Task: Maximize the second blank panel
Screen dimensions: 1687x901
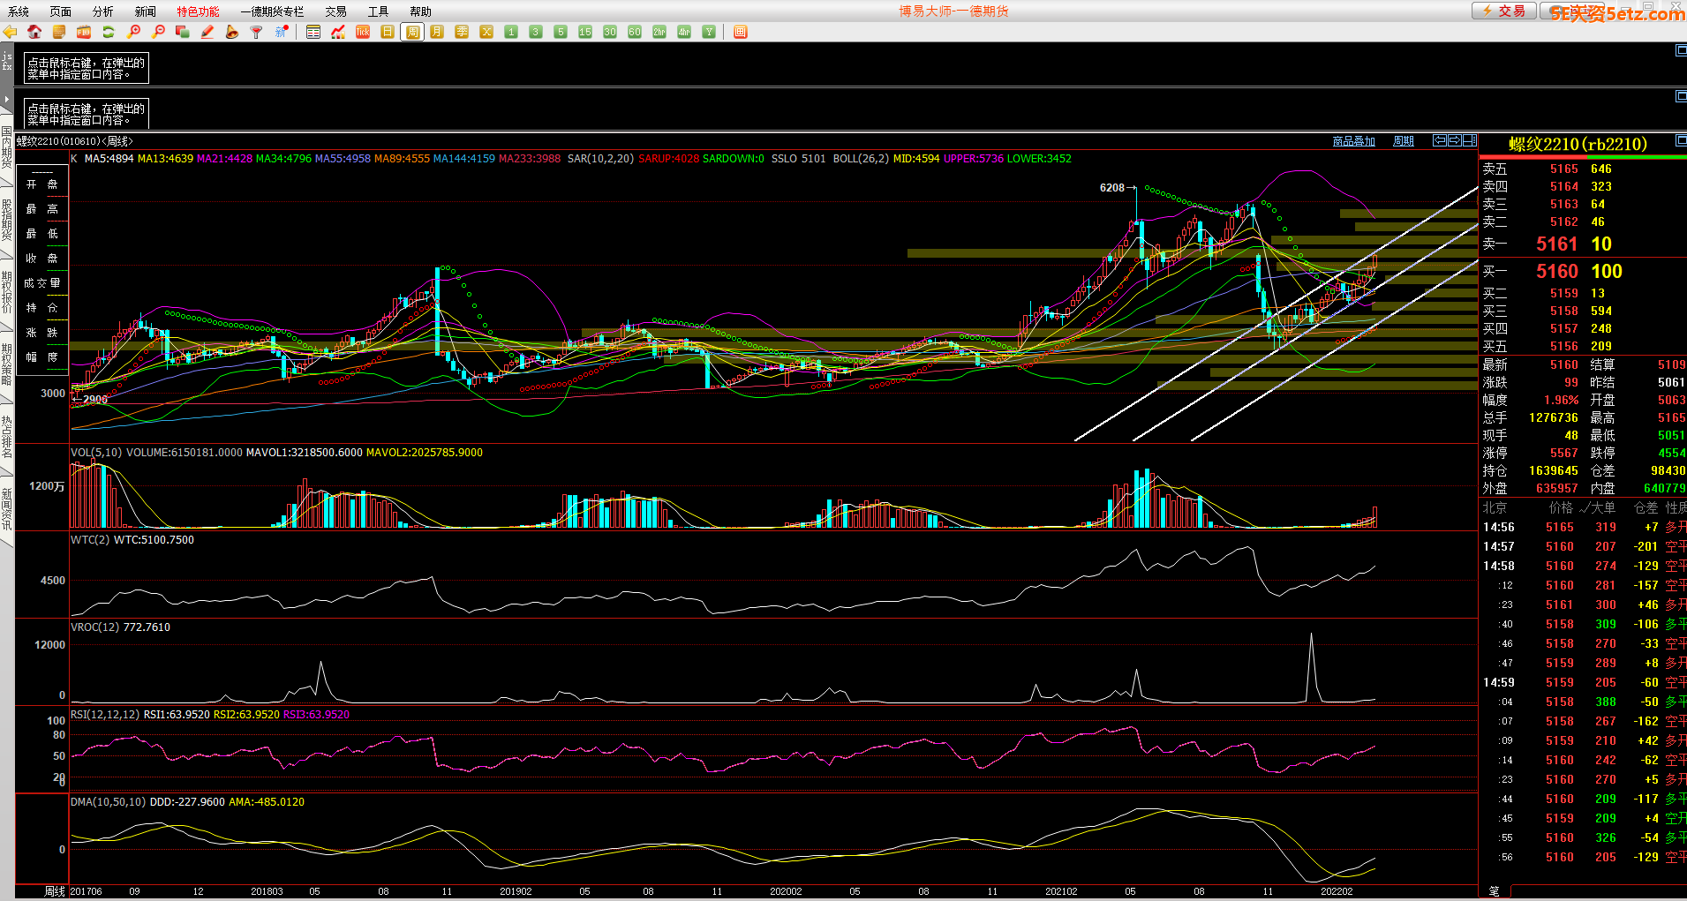Action: pyautogui.click(x=1681, y=95)
